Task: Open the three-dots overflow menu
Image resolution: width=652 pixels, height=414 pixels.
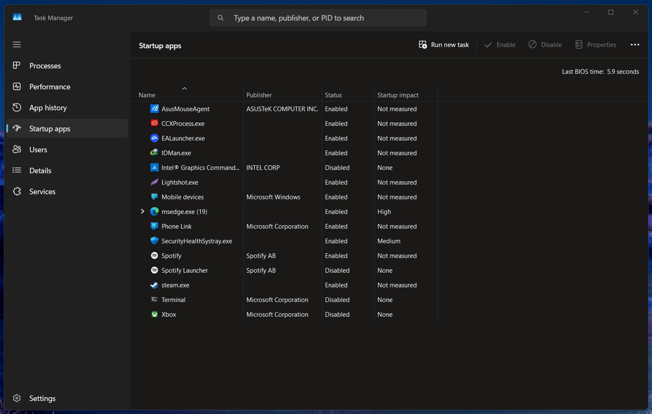Action: (635, 45)
